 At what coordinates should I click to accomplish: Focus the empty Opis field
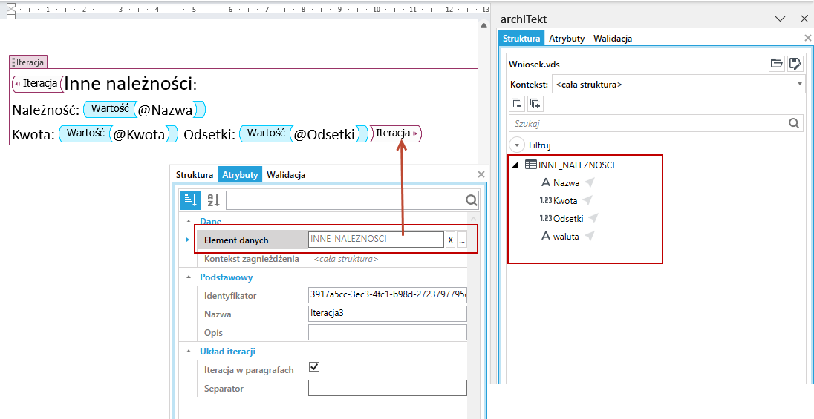(x=387, y=332)
